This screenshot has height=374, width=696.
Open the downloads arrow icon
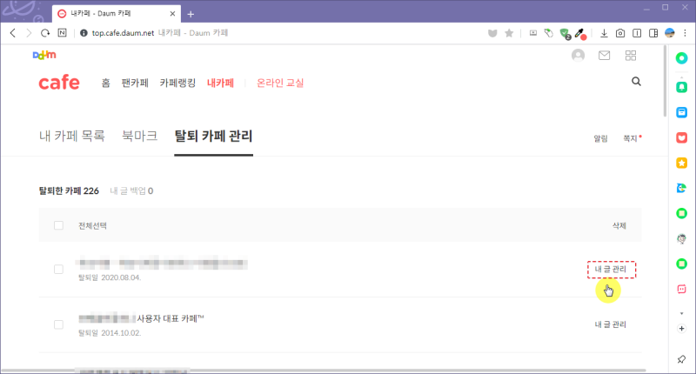604,33
